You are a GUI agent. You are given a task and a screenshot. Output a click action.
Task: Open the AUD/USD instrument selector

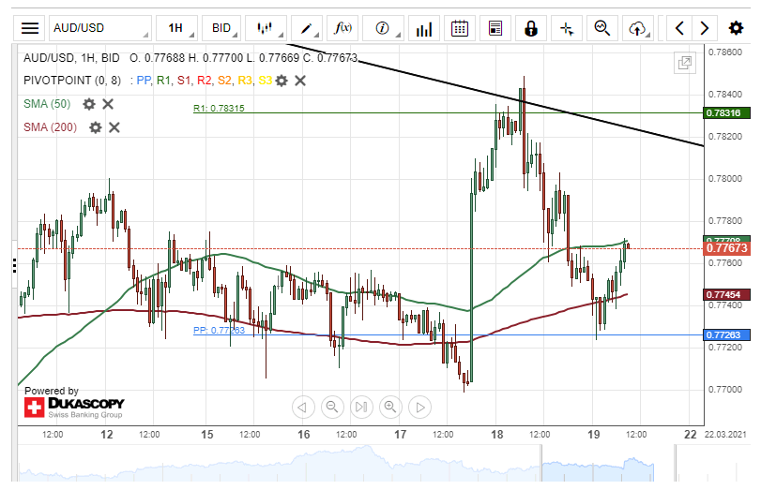coord(100,28)
